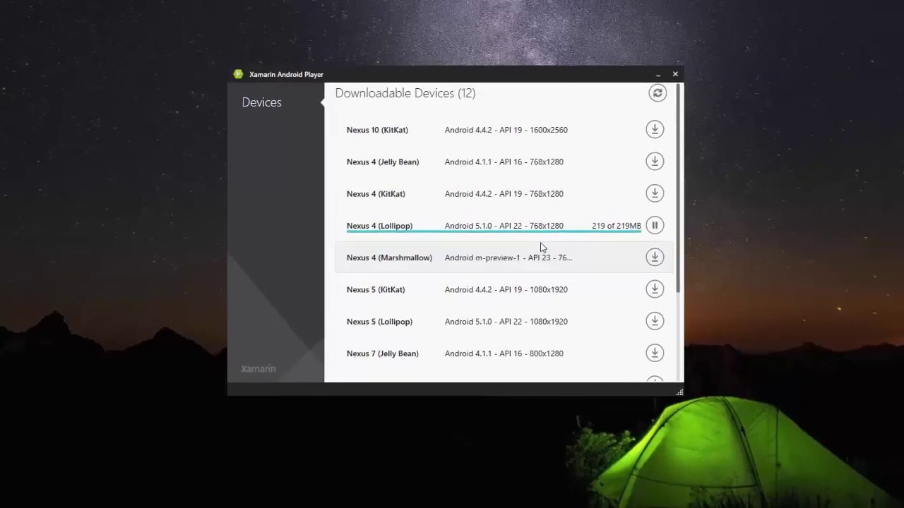Image resolution: width=904 pixels, height=508 pixels.
Task: Close the Xamarin Android Player window
Action: pos(675,74)
